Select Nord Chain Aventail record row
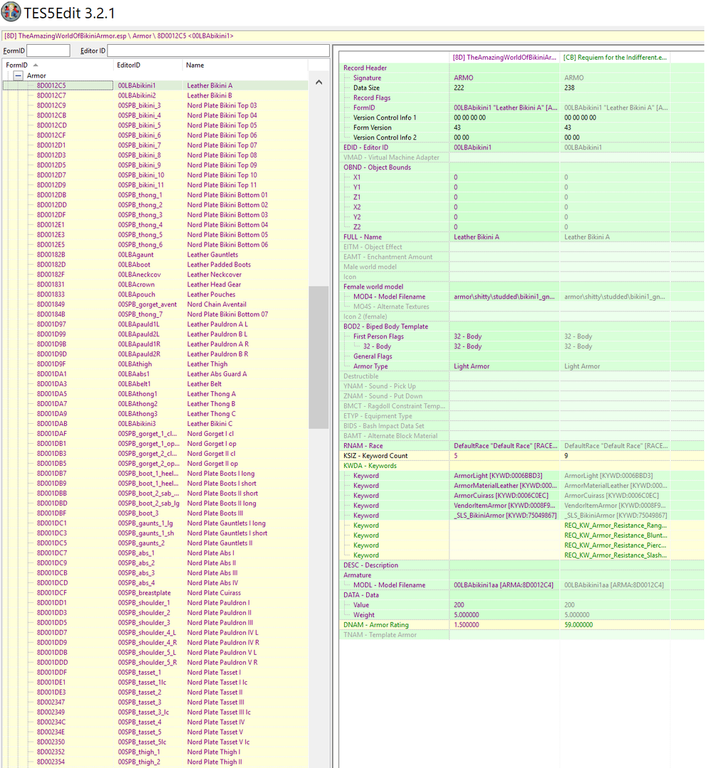The width and height of the screenshot is (728, 768). [x=155, y=304]
